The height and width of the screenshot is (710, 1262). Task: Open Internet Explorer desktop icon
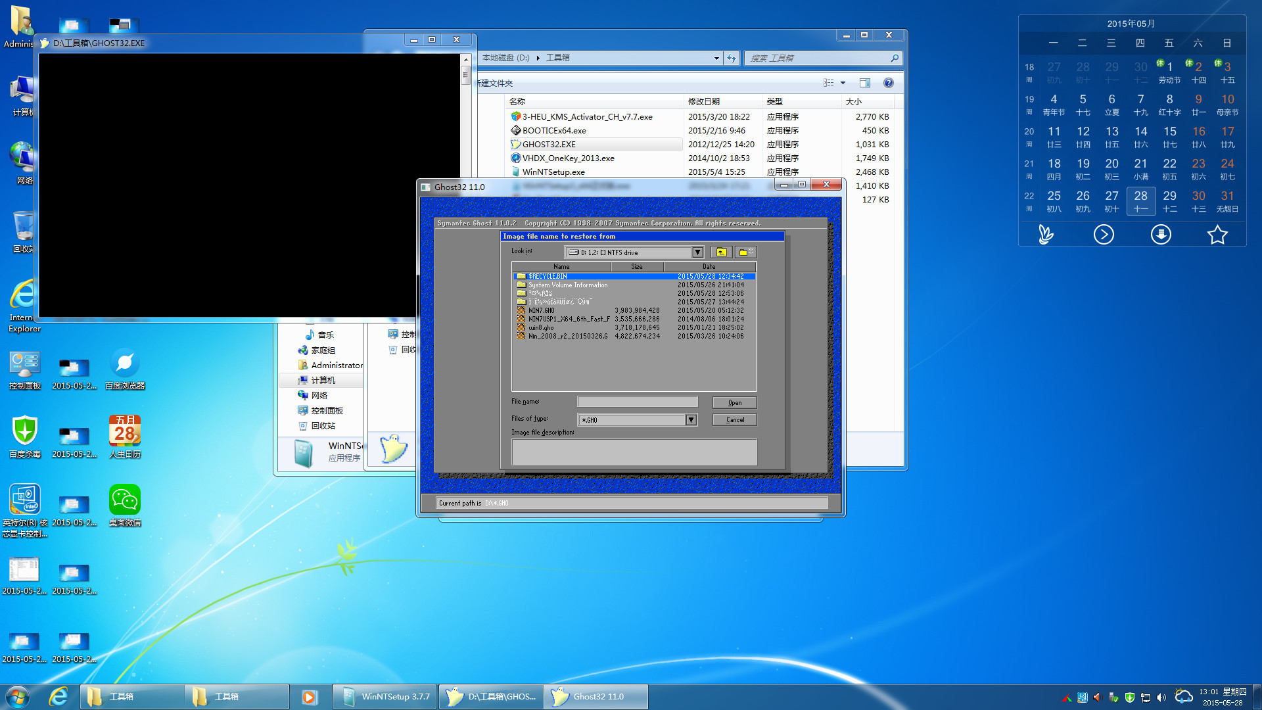point(24,306)
